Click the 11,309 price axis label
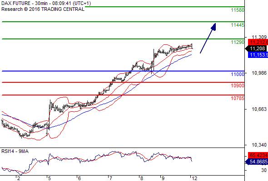 click(x=259, y=37)
